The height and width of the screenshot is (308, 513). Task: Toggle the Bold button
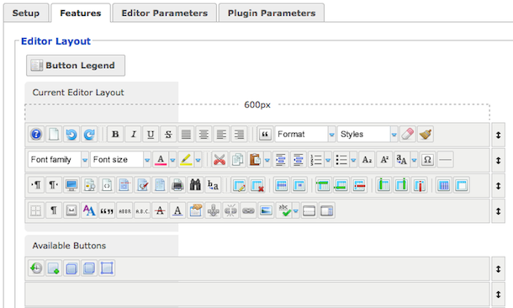point(115,134)
